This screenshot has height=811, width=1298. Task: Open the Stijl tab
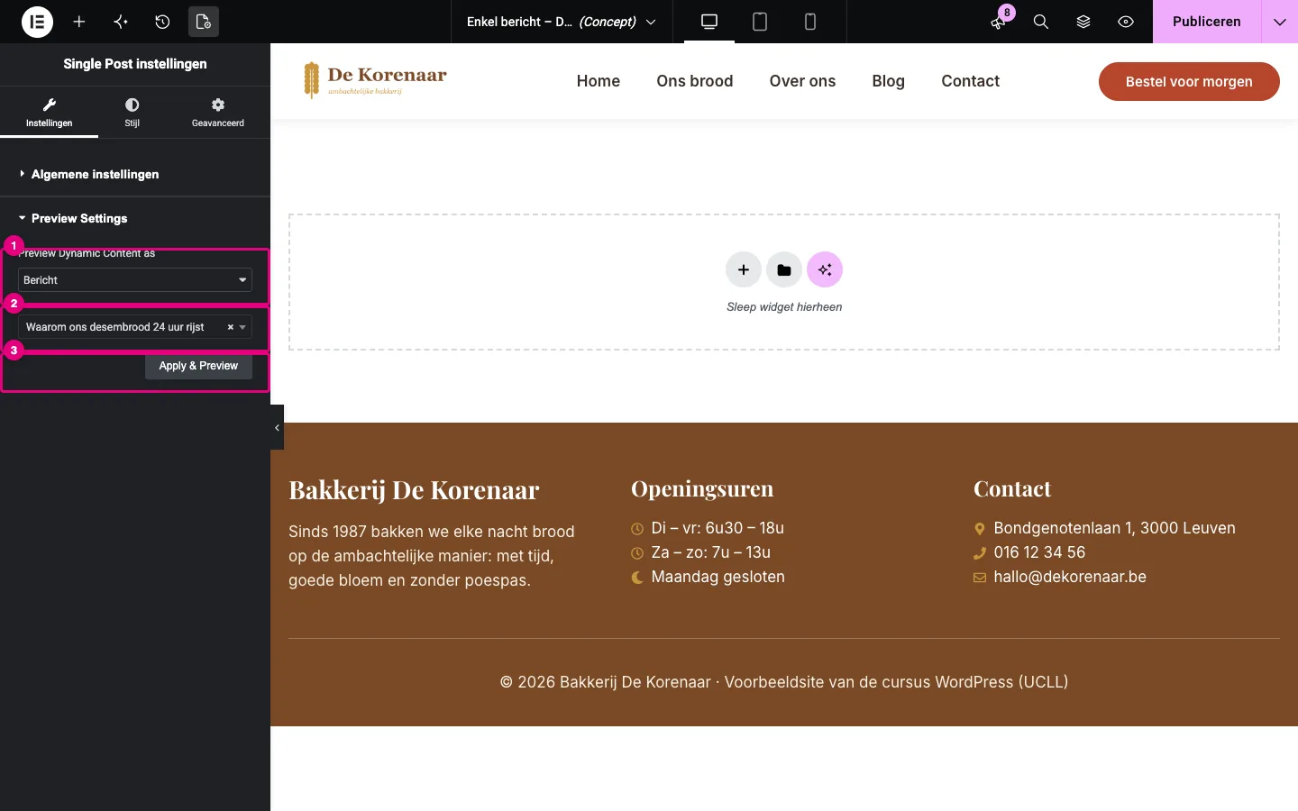click(x=132, y=113)
